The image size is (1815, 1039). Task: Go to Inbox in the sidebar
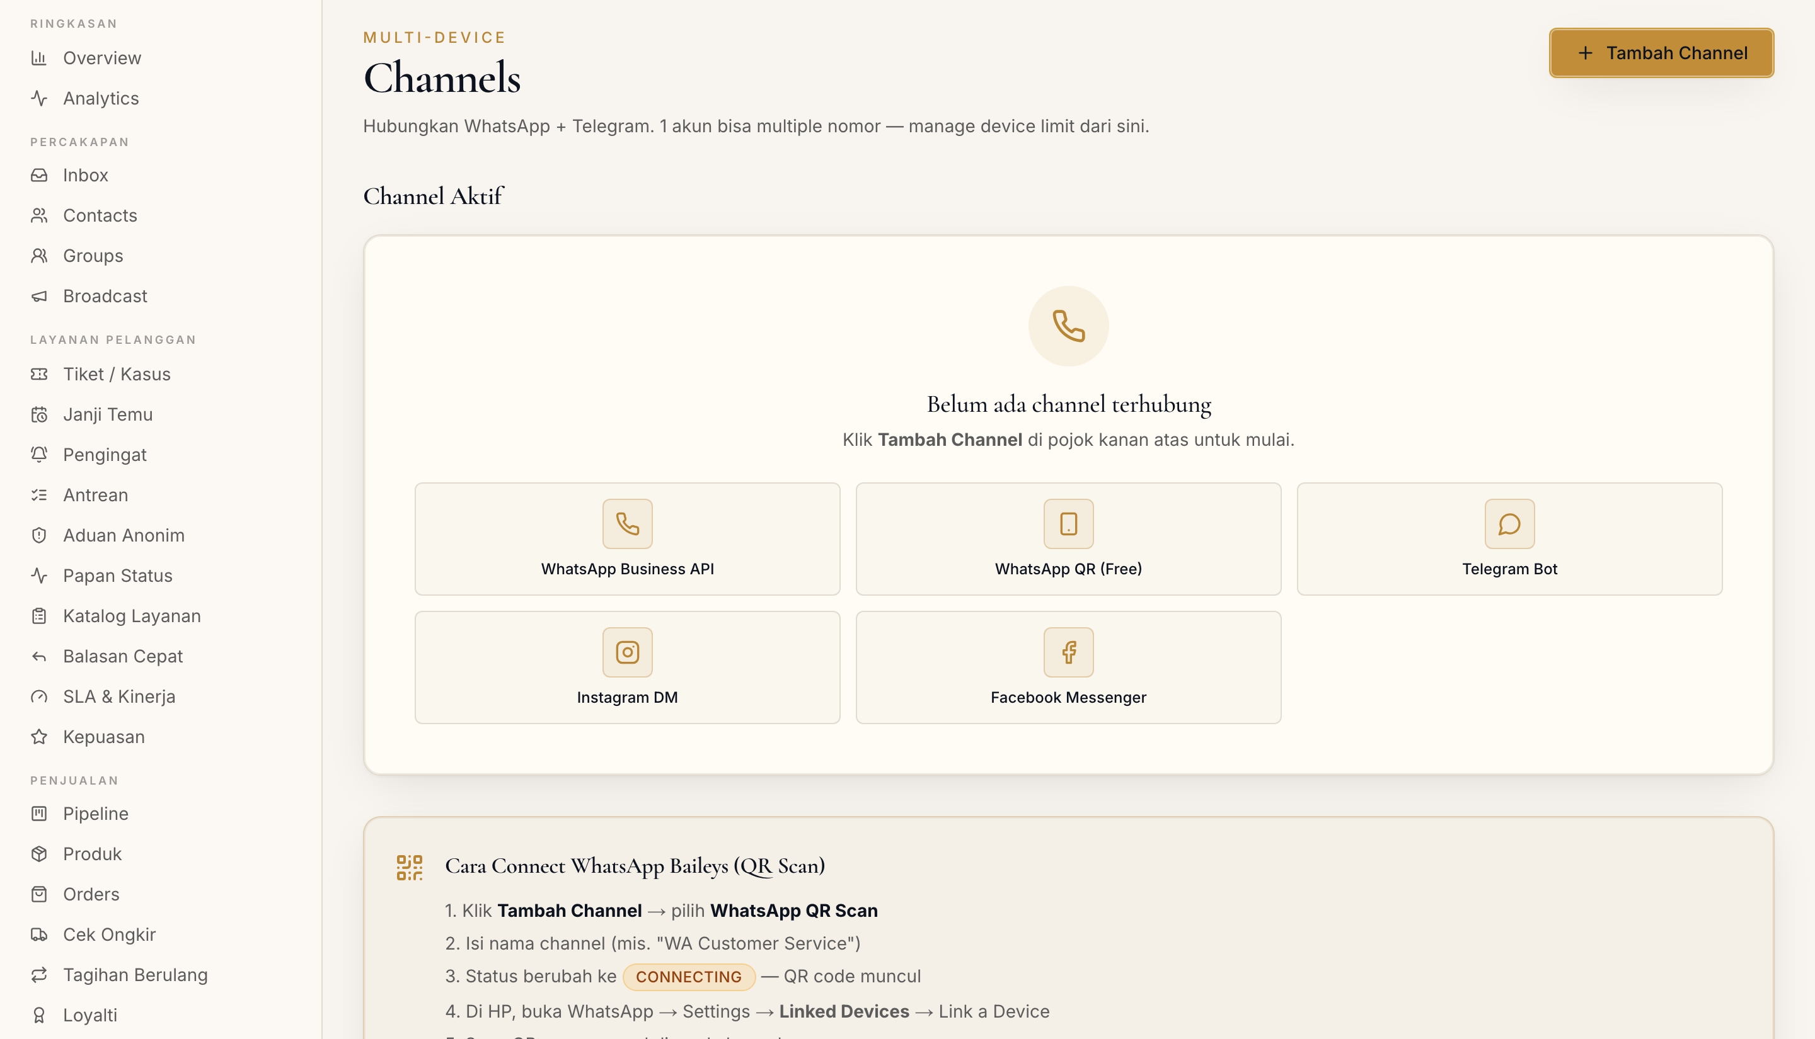161,176
